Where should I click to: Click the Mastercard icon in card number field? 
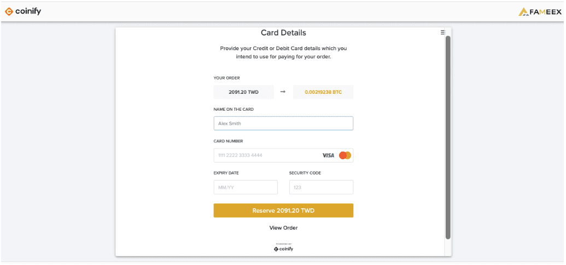coord(345,155)
